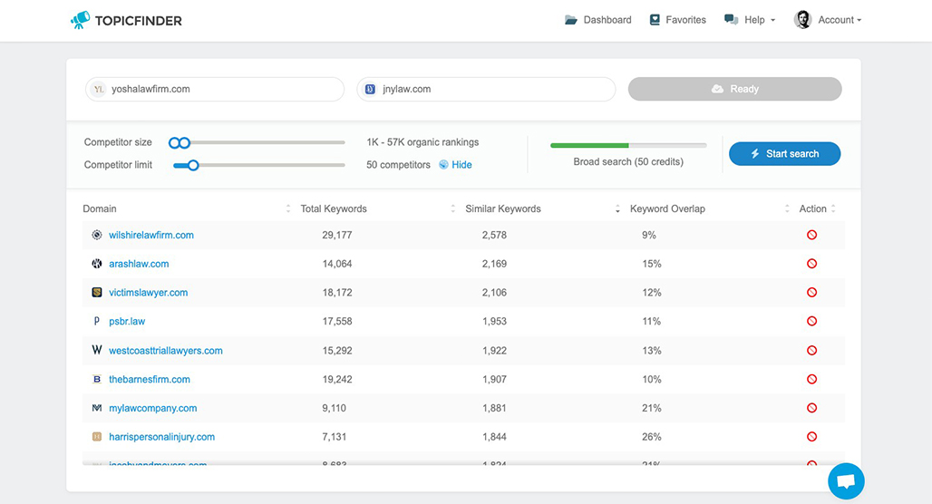
Task: Open the westcoasttriallawyers.com link
Action: (165, 350)
